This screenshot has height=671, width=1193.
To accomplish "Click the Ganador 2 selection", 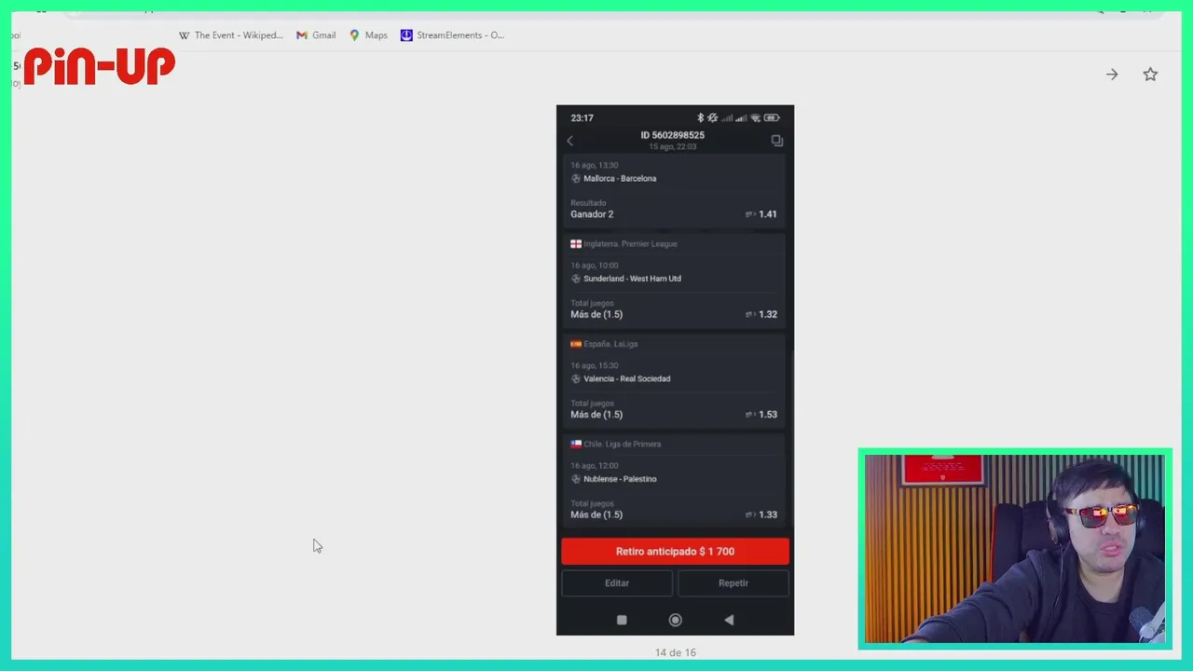I will [592, 214].
